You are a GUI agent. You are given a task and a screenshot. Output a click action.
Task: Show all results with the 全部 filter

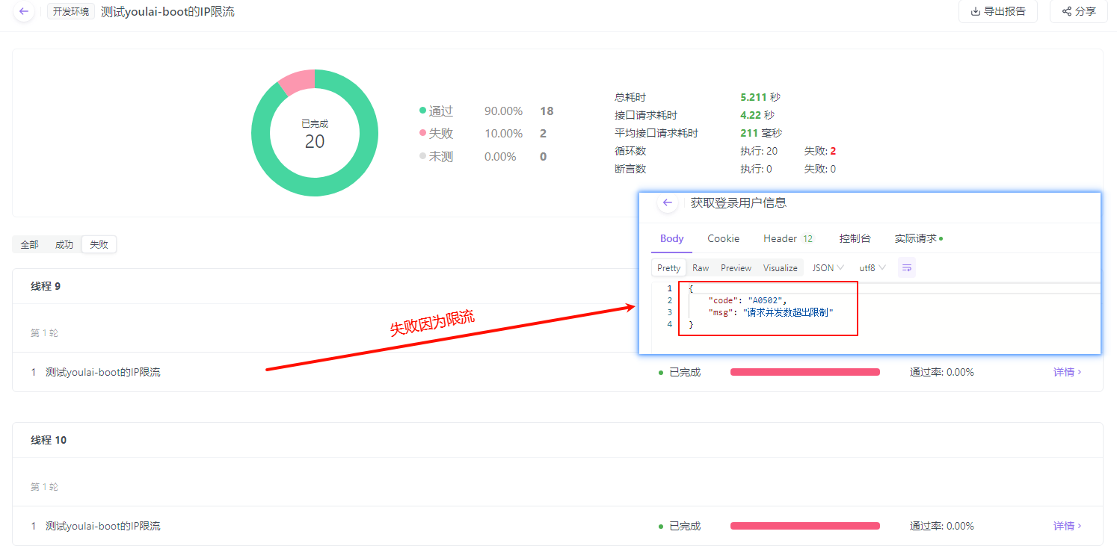[x=29, y=244]
